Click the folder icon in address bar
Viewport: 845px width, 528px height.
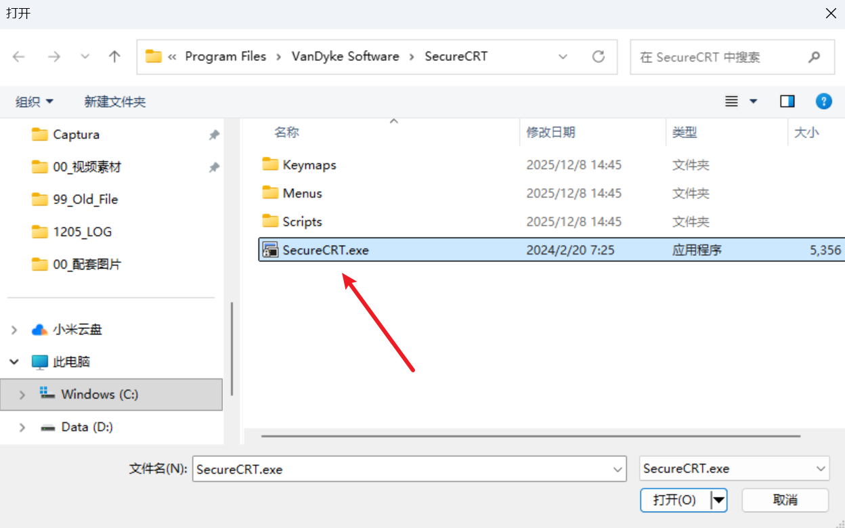154,56
